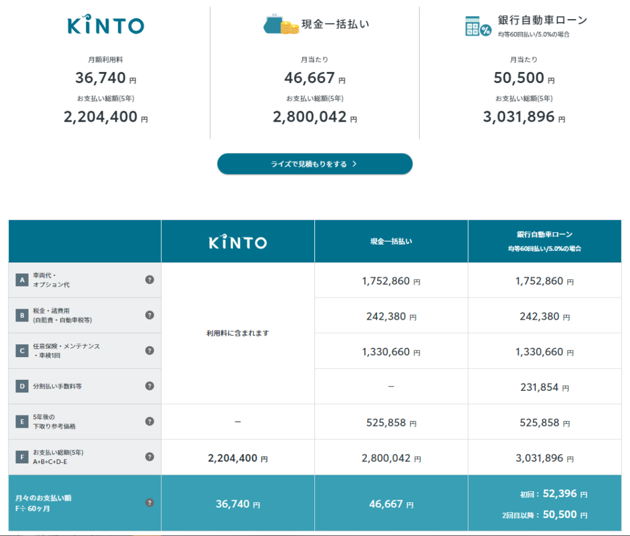
Task: Click the calculator percent icon
Action: coord(478,26)
